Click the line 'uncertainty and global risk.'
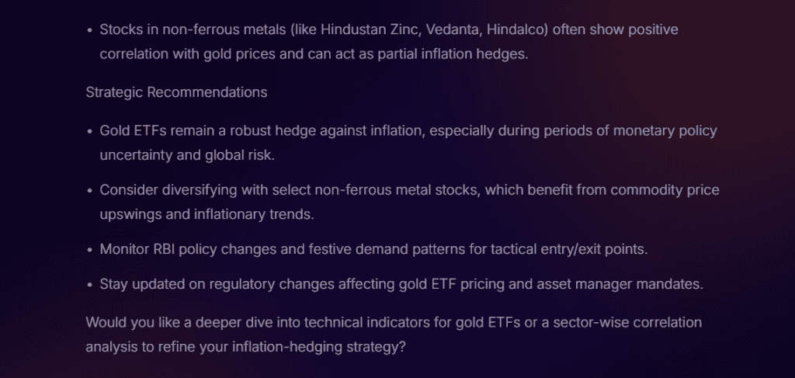The height and width of the screenshot is (378, 795). click(187, 154)
